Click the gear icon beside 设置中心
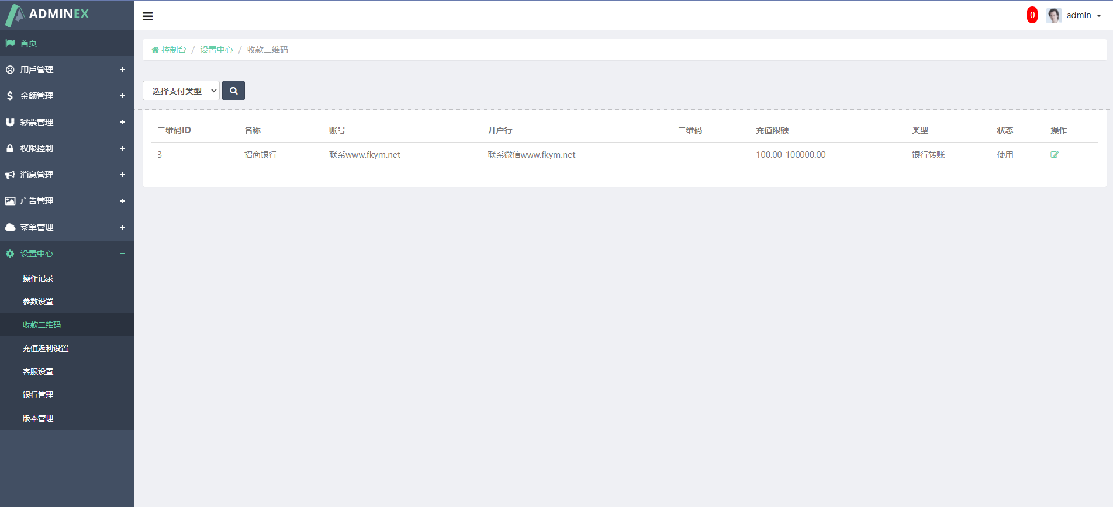 10,254
